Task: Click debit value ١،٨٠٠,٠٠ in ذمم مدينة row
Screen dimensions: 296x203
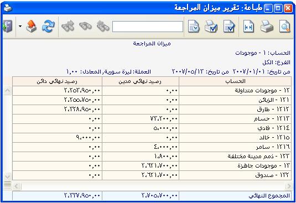Action: [166, 157]
